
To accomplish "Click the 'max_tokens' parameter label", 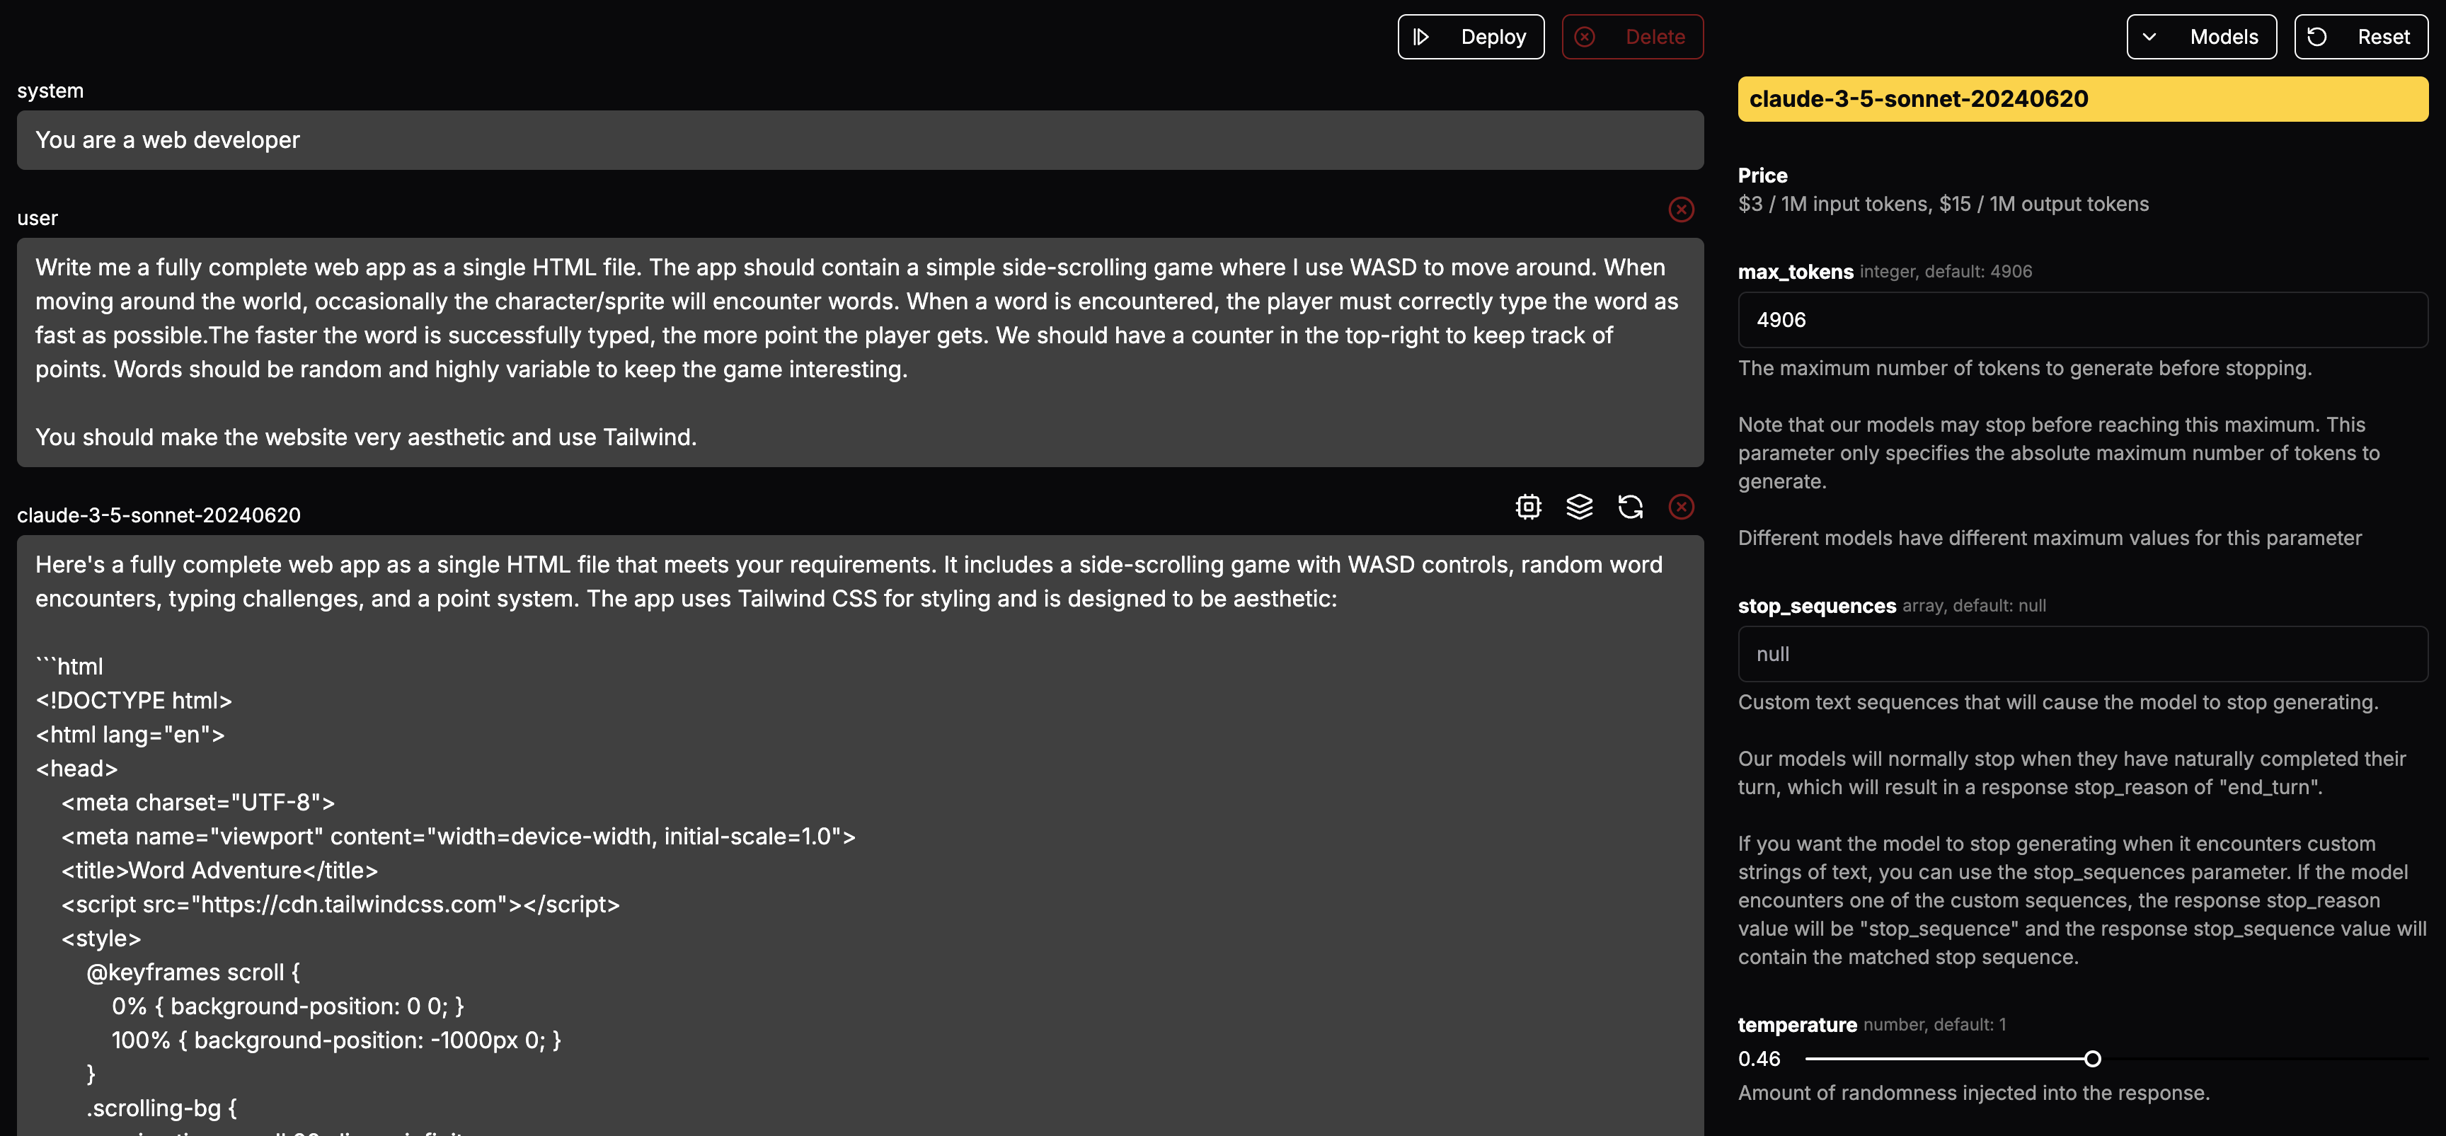I will point(1795,272).
